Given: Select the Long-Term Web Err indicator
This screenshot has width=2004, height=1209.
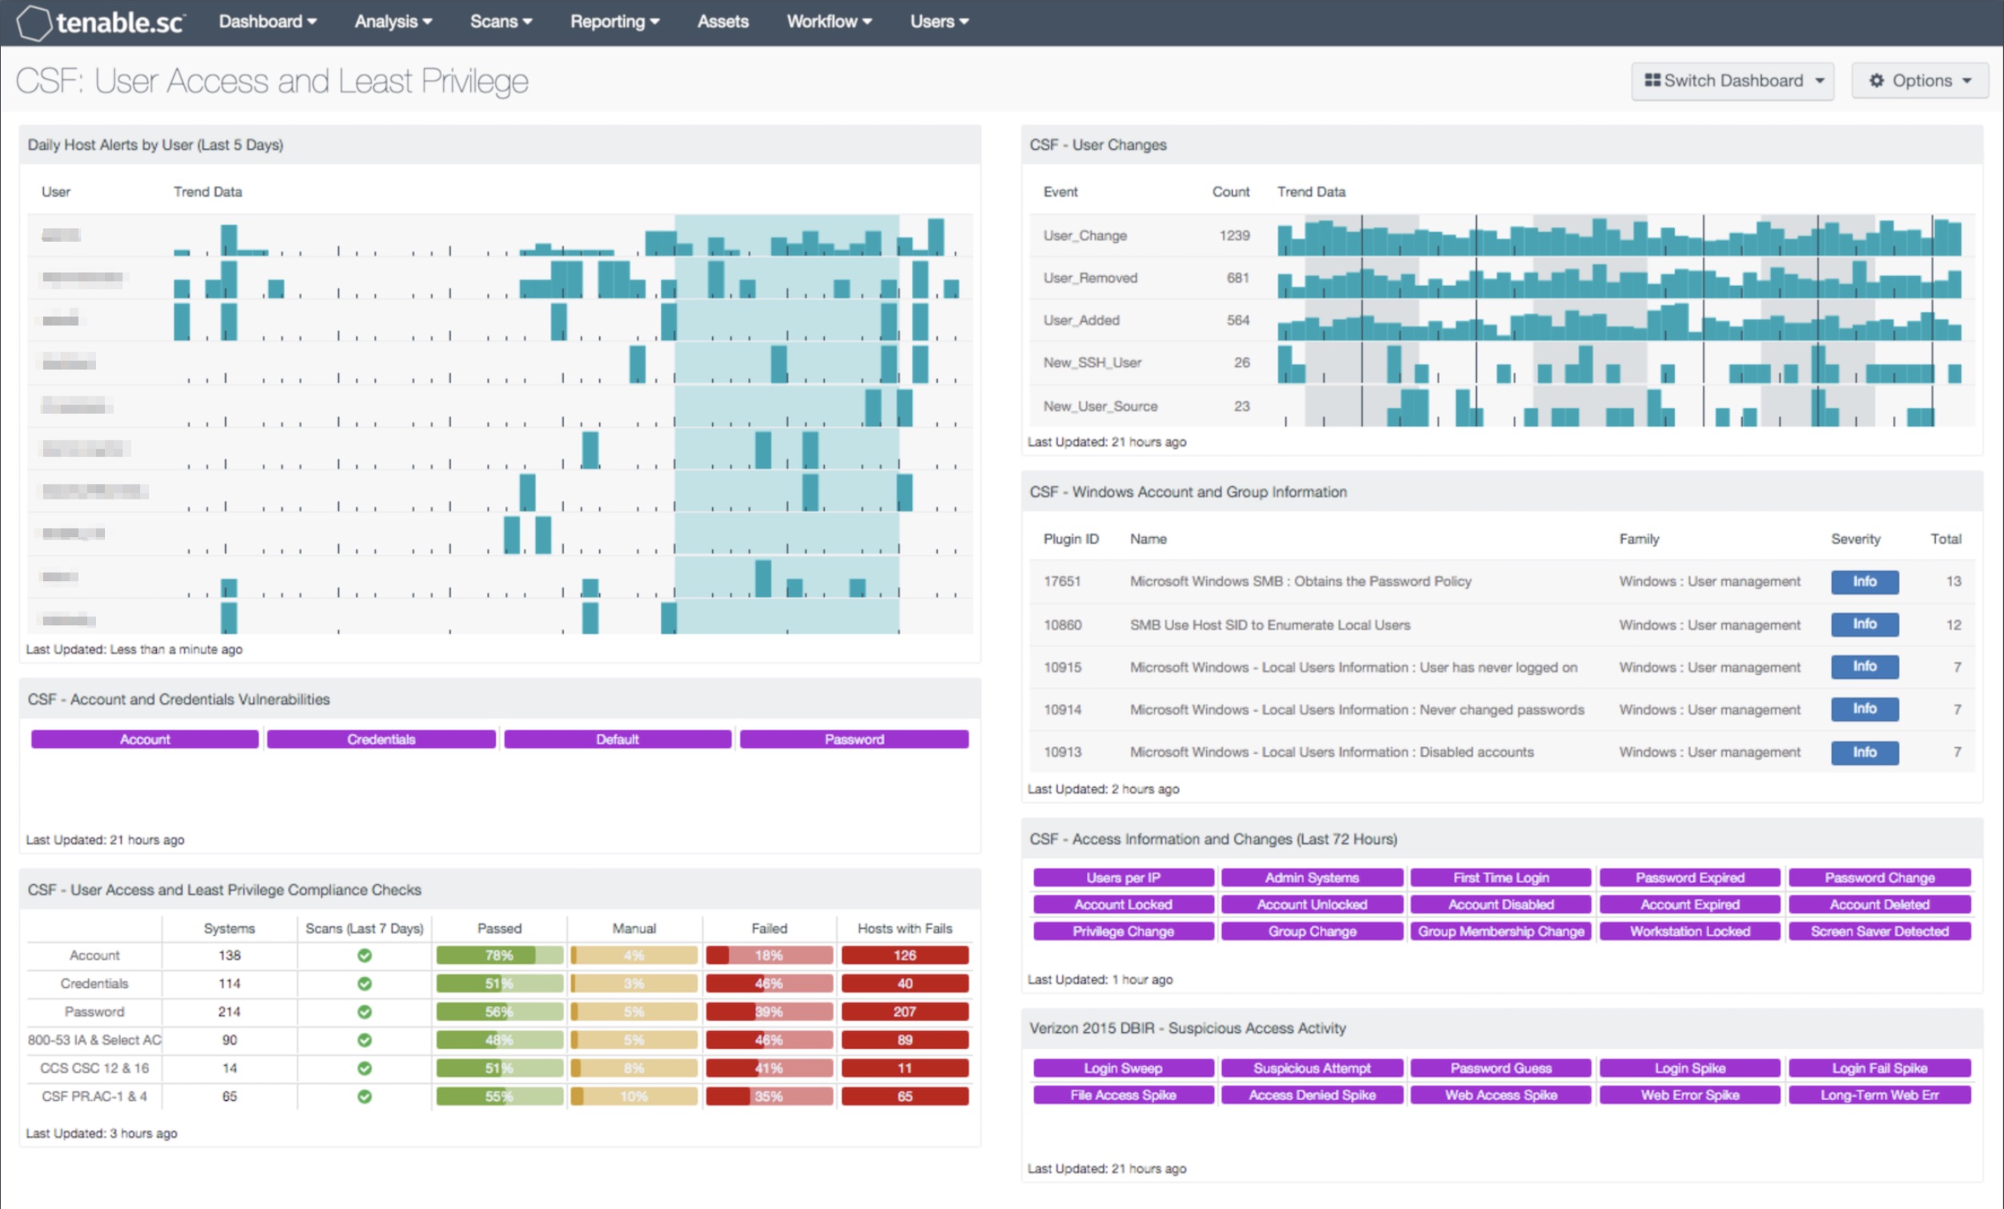Looking at the screenshot, I should pos(1880,1095).
